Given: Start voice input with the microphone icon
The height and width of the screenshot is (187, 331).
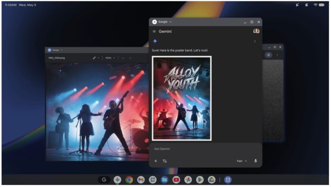Looking at the screenshot, I should [x=256, y=161].
